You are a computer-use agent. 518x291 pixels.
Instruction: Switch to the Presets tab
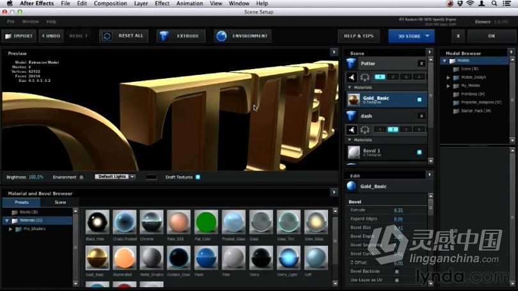22,202
